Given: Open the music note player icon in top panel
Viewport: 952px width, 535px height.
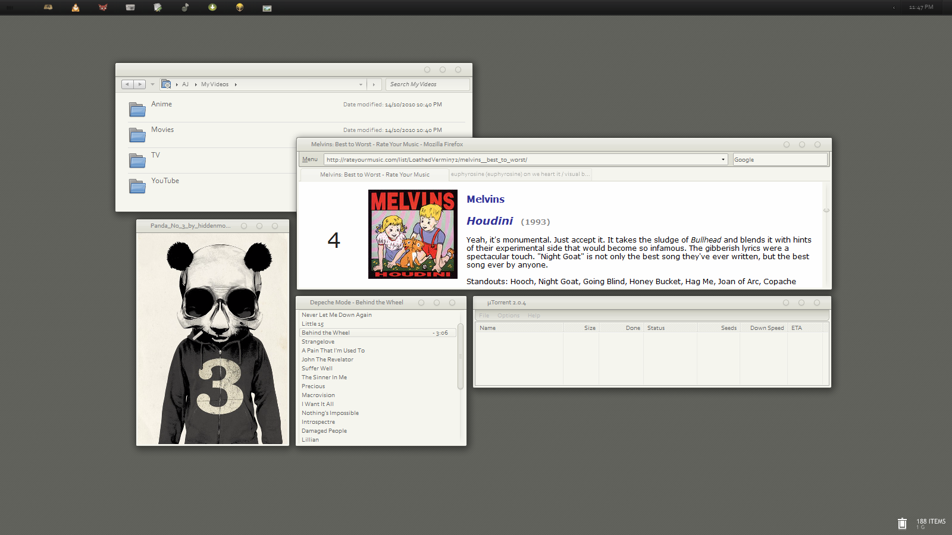Looking at the screenshot, I should [185, 8].
